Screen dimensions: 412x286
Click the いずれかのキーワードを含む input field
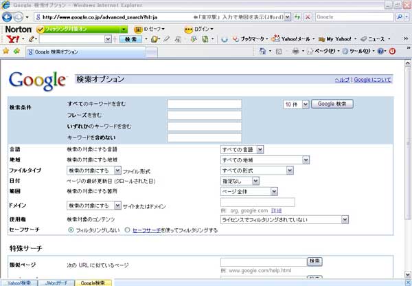tap(205, 126)
